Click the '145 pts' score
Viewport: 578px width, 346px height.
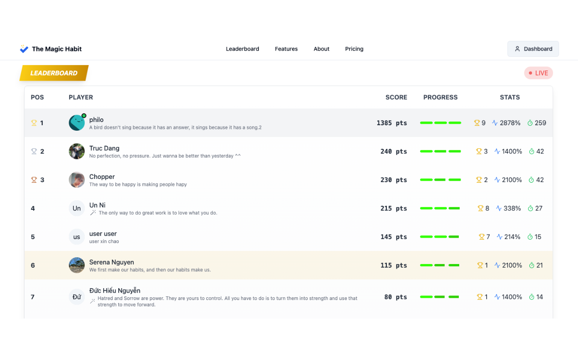click(x=394, y=237)
